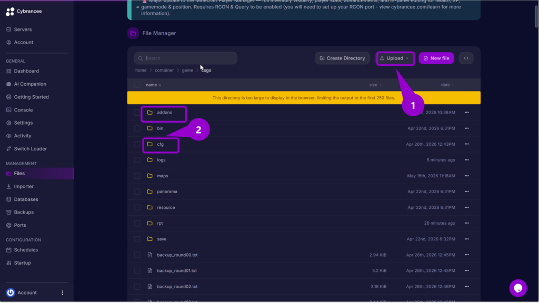Open the Dashboard sidebar icon
This screenshot has width=539, height=303.
pos(8,71)
